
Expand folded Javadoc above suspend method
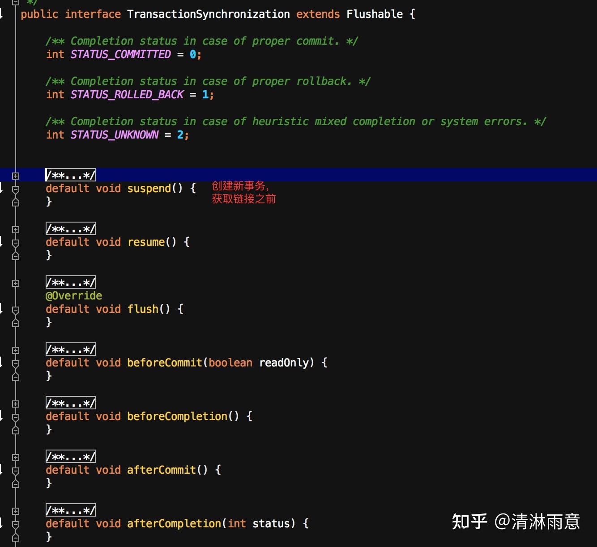[16, 176]
